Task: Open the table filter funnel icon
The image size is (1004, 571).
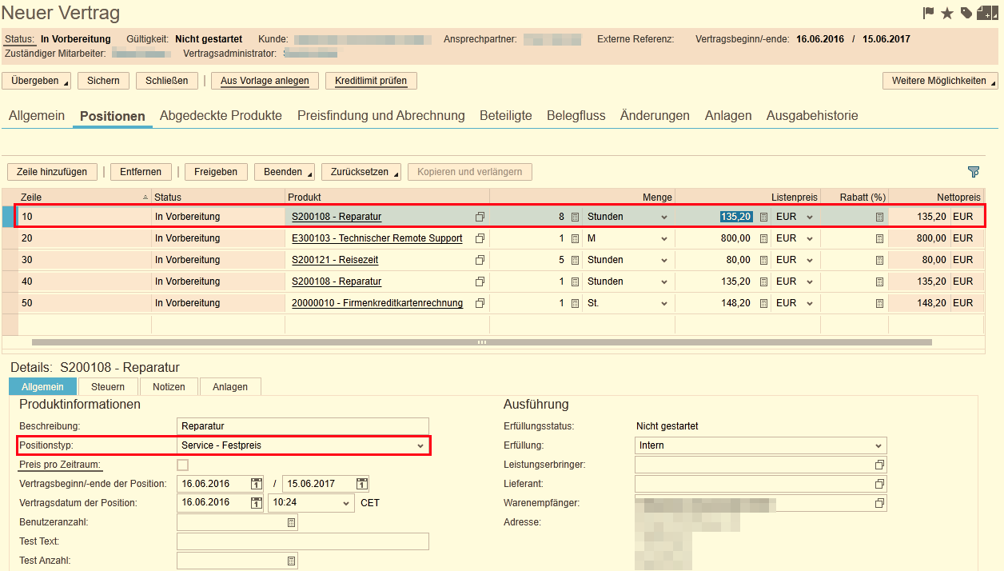Action: [974, 172]
